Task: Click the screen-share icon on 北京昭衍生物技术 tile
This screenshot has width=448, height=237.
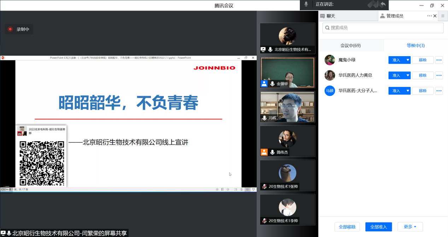Action: (x=263, y=49)
